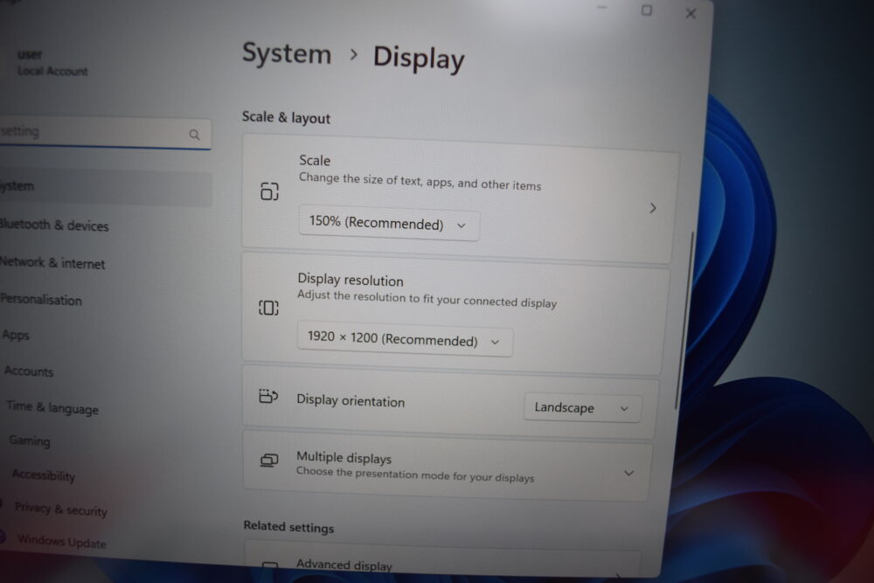
Task: Click the Display resolution icon
Action: 268,308
